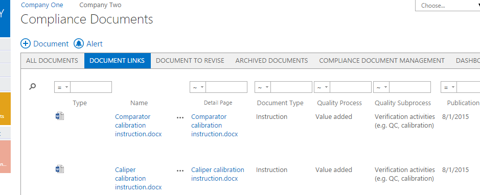The image size is (480, 195).
Task: Open Publication filter operator dropdown
Action: (x=449, y=87)
